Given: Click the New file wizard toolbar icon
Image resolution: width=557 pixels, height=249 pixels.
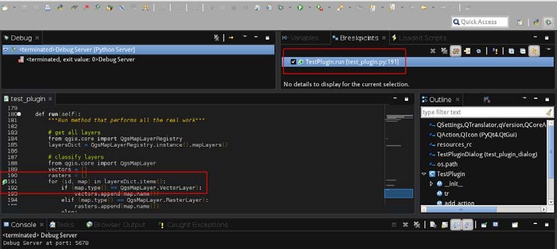Looking at the screenshot, I should point(5,7).
